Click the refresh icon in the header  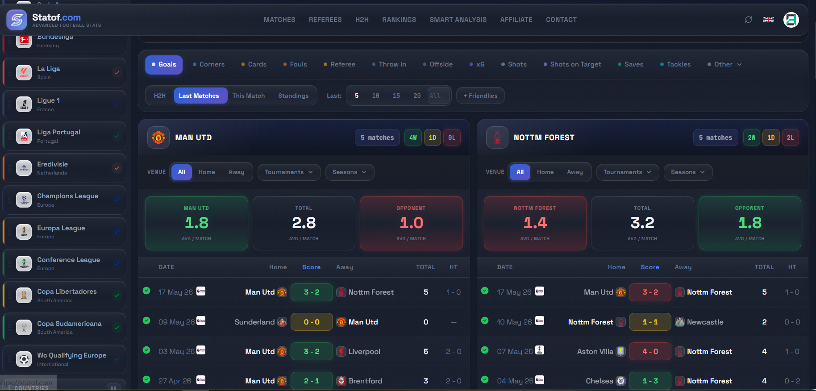click(x=749, y=20)
